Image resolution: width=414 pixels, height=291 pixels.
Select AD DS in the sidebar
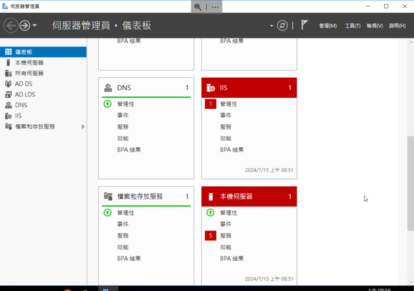23,84
